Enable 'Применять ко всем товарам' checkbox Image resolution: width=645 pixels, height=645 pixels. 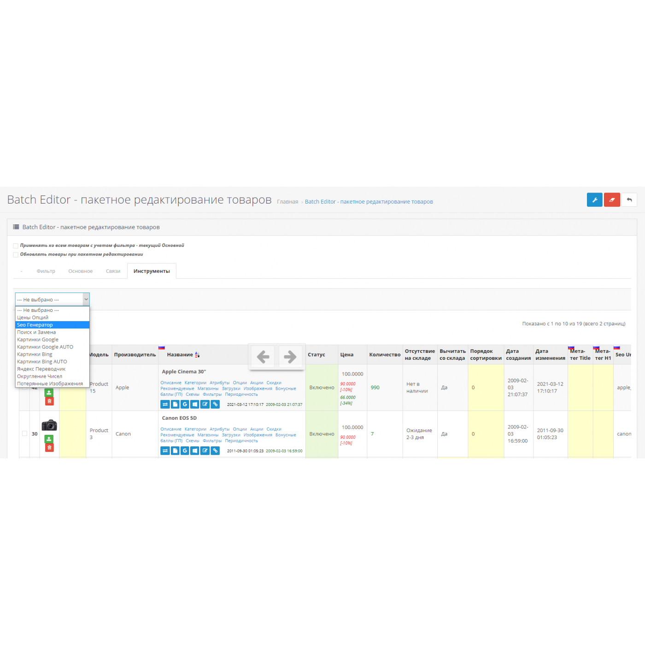pos(16,246)
